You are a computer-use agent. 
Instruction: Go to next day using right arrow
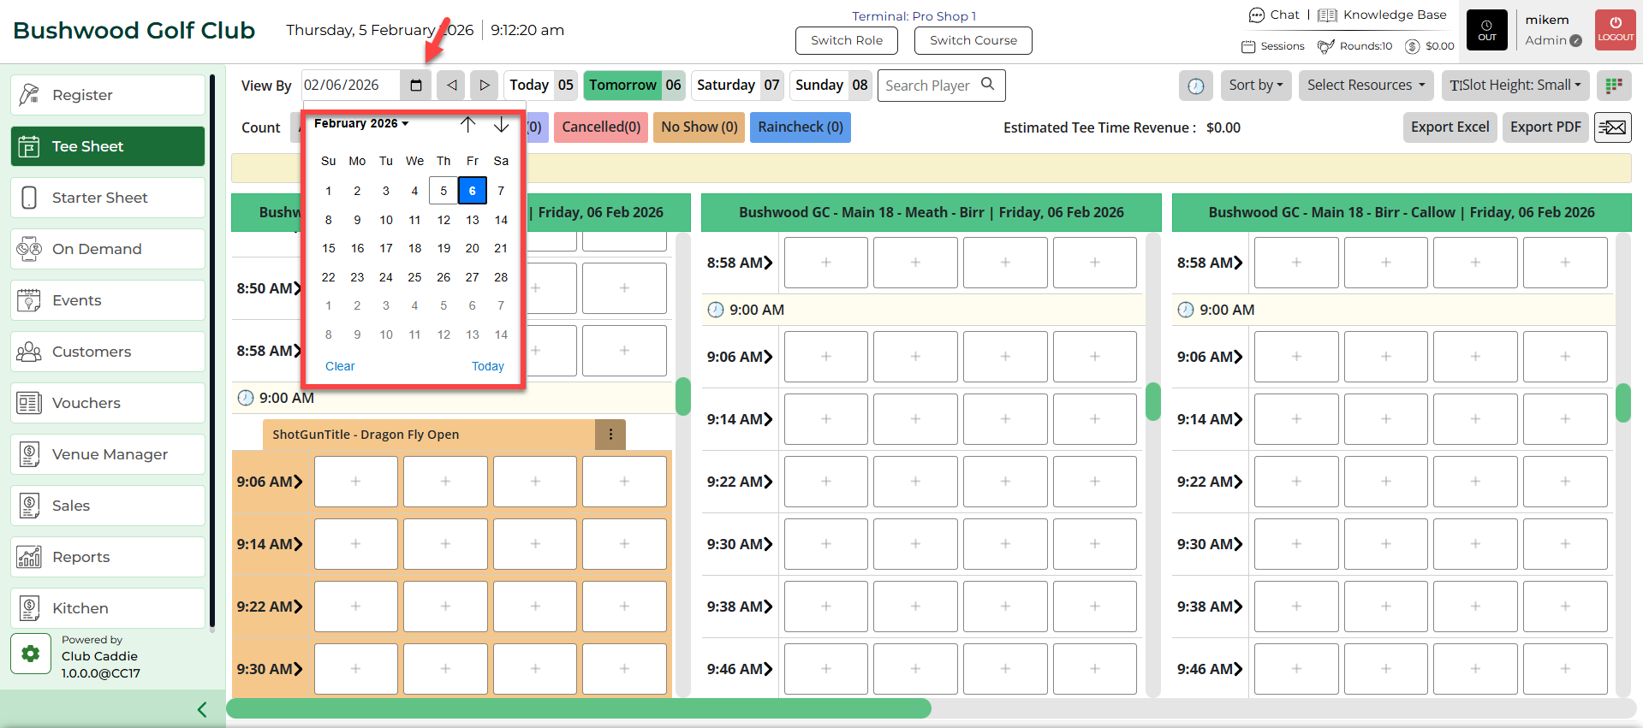click(x=484, y=85)
